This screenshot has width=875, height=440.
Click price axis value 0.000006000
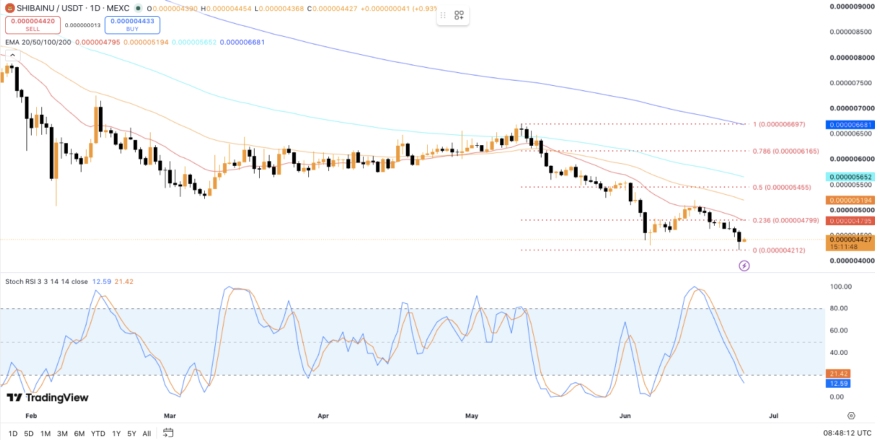click(x=852, y=159)
